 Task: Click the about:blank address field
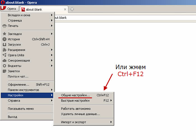pyautogui.click(x=123, y=18)
